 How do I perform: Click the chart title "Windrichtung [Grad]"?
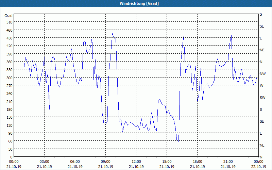pyautogui.click(x=139, y=3)
